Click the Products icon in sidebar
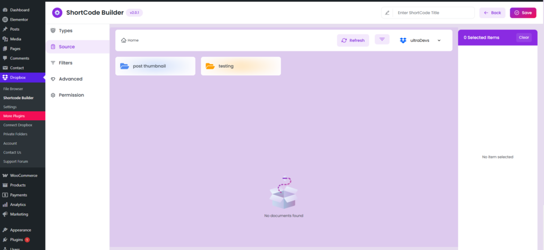Image resolution: width=544 pixels, height=250 pixels. tap(5, 185)
